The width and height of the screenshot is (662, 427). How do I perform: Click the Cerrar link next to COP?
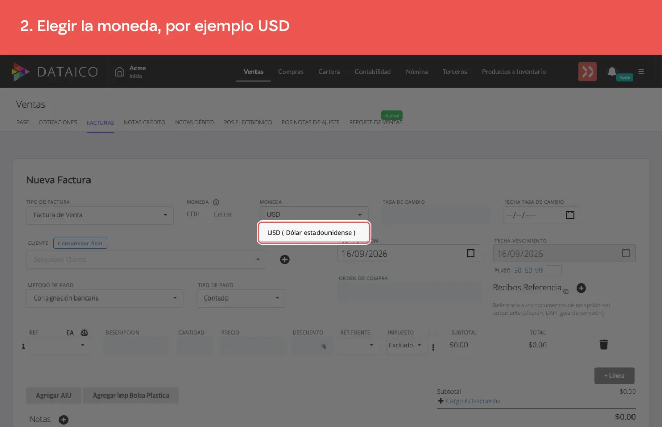tap(223, 214)
